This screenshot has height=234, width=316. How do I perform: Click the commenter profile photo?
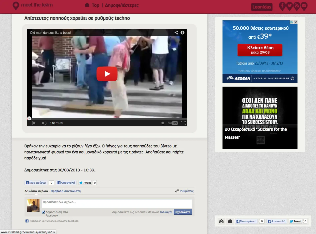click(x=33, y=205)
